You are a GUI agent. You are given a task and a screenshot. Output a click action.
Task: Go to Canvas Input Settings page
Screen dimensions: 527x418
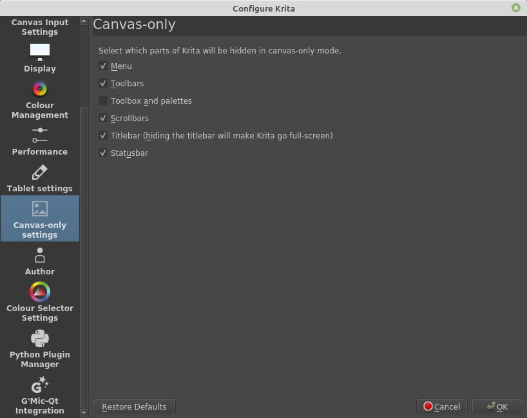40,27
